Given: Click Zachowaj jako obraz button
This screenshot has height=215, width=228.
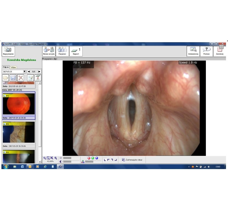Looking at the screenshot, I should 132,160.
